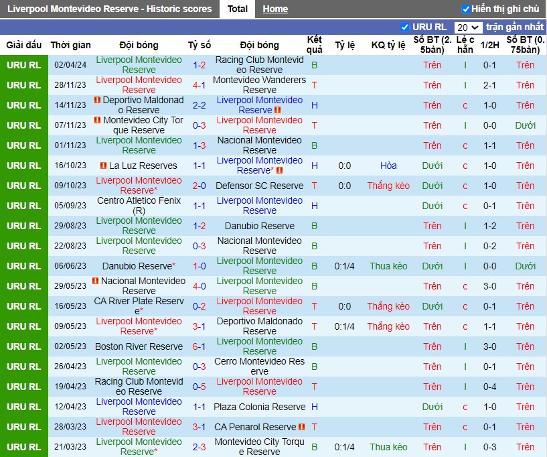The image size is (547, 457).
Task: Click score 1-0 on 06/06/23
Action: 200,266
